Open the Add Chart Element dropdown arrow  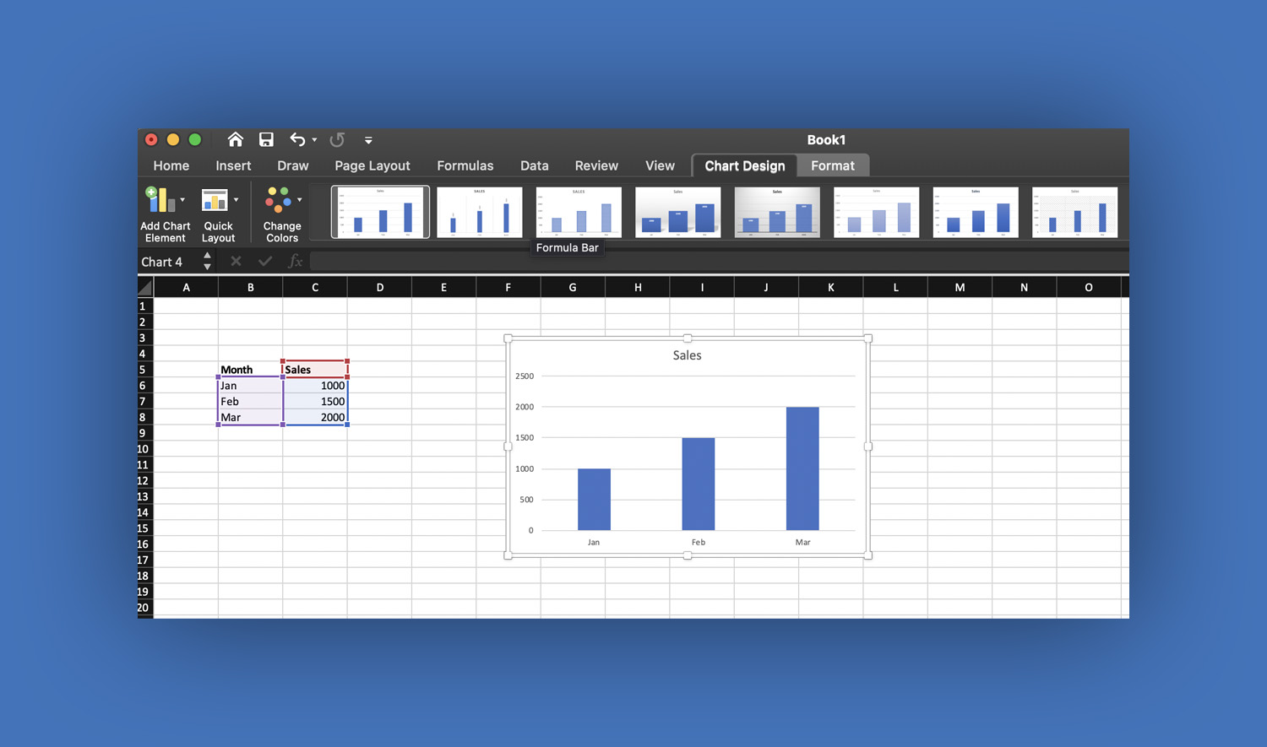click(x=182, y=200)
